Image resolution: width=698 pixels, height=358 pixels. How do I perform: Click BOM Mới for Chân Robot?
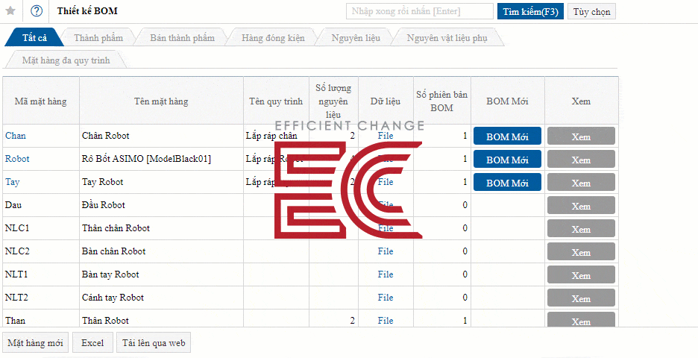(x=507, y=136)
